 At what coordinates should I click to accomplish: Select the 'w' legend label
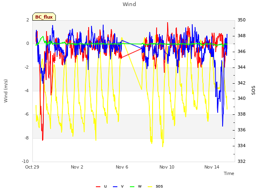(x=140, y=186)
